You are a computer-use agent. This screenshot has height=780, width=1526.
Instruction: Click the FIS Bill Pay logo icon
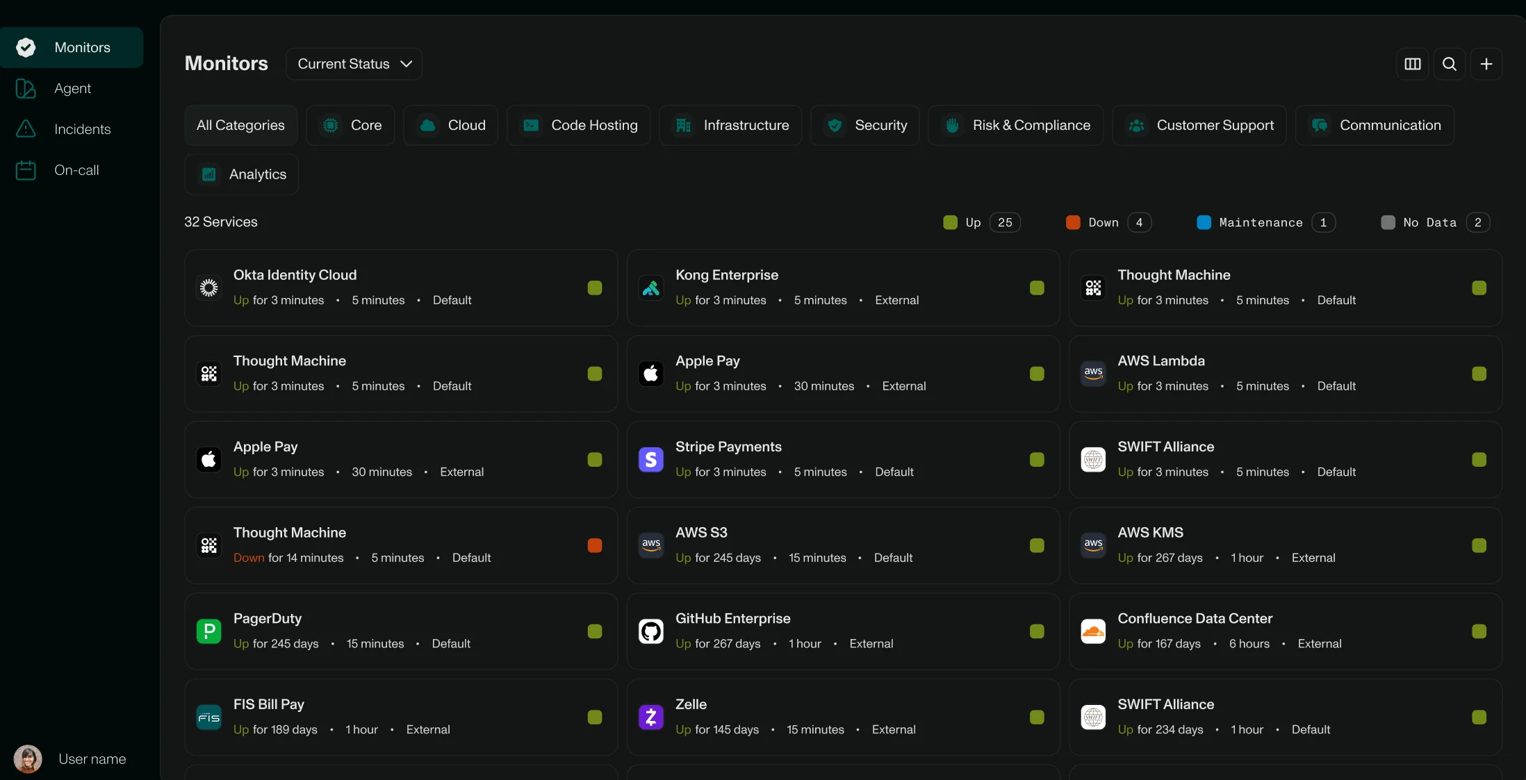(x=208, y=717)
